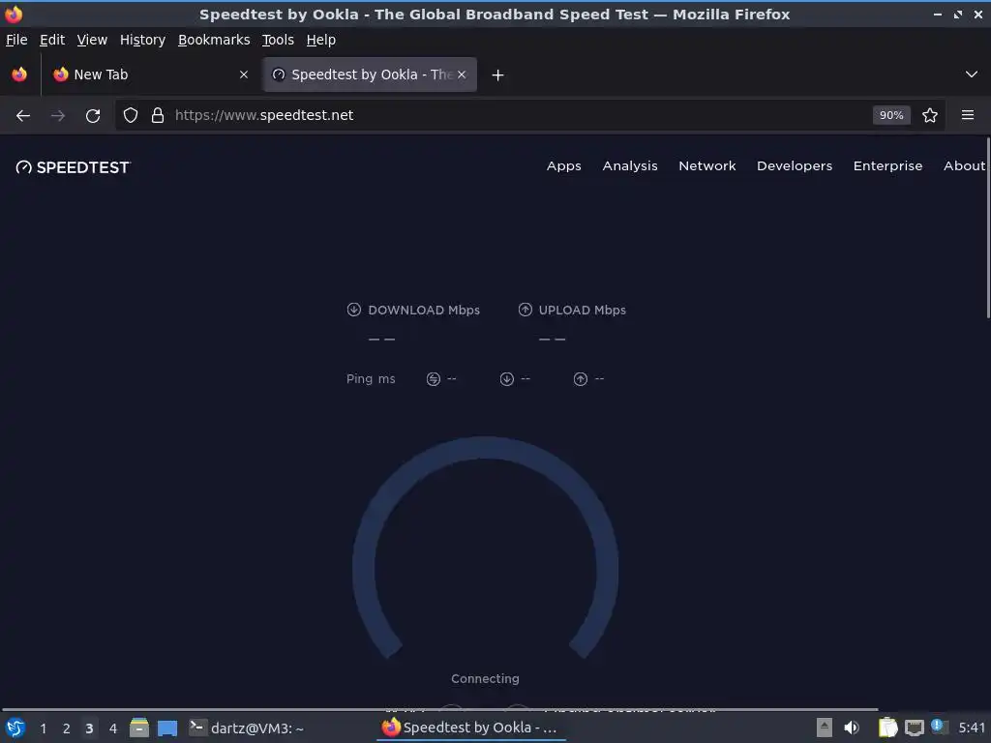Click the notification alert tray icon
The width and height of the screenshot is (991, 743).
click(x=939, y=727)
